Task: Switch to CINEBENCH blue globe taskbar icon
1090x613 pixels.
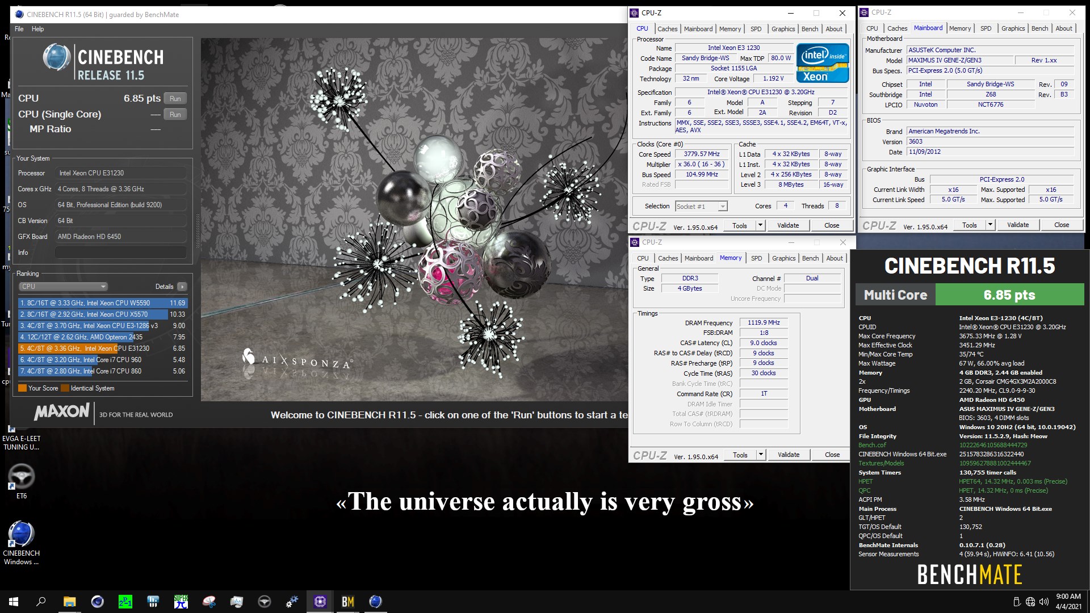Action: tap(376, 602)
